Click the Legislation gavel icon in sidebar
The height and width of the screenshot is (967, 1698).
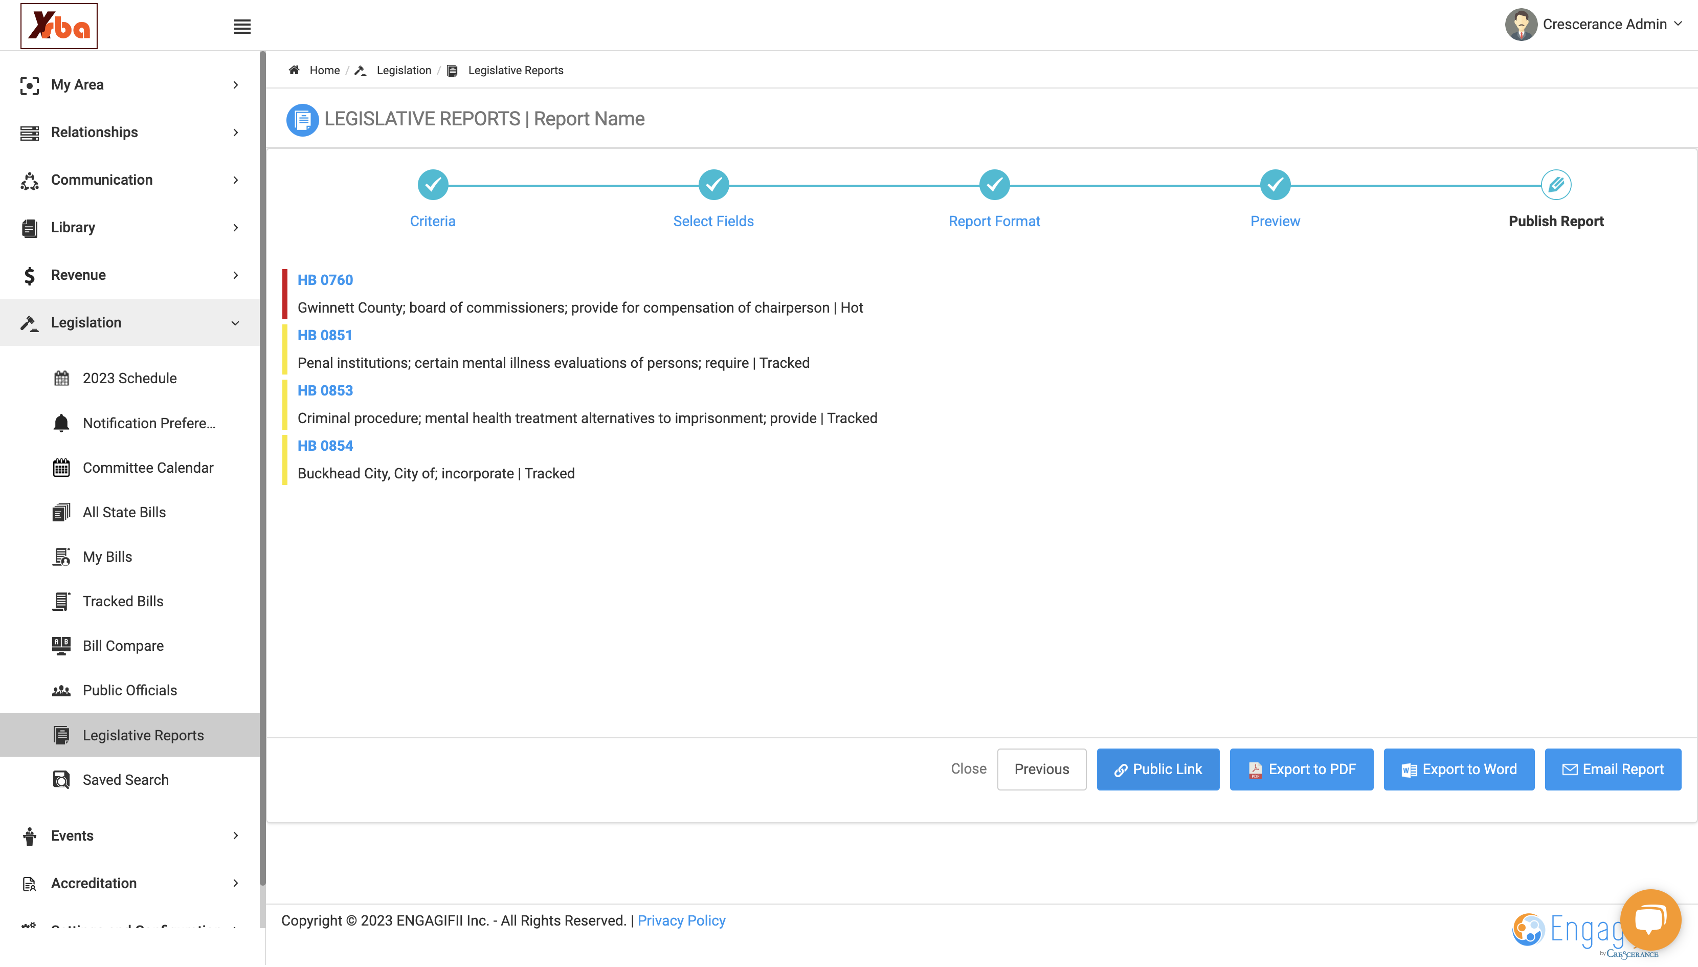click(29, 323)
